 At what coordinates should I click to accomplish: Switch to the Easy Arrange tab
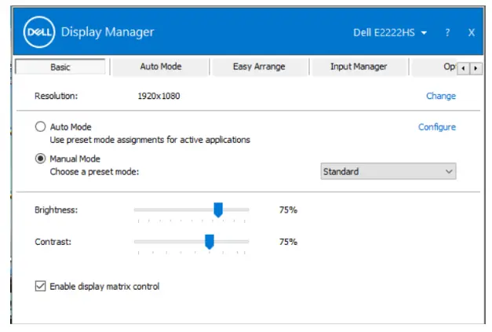259,67
